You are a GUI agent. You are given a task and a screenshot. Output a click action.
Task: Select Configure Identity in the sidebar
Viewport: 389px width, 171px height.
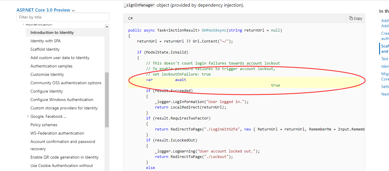click(x=47, y=91)
